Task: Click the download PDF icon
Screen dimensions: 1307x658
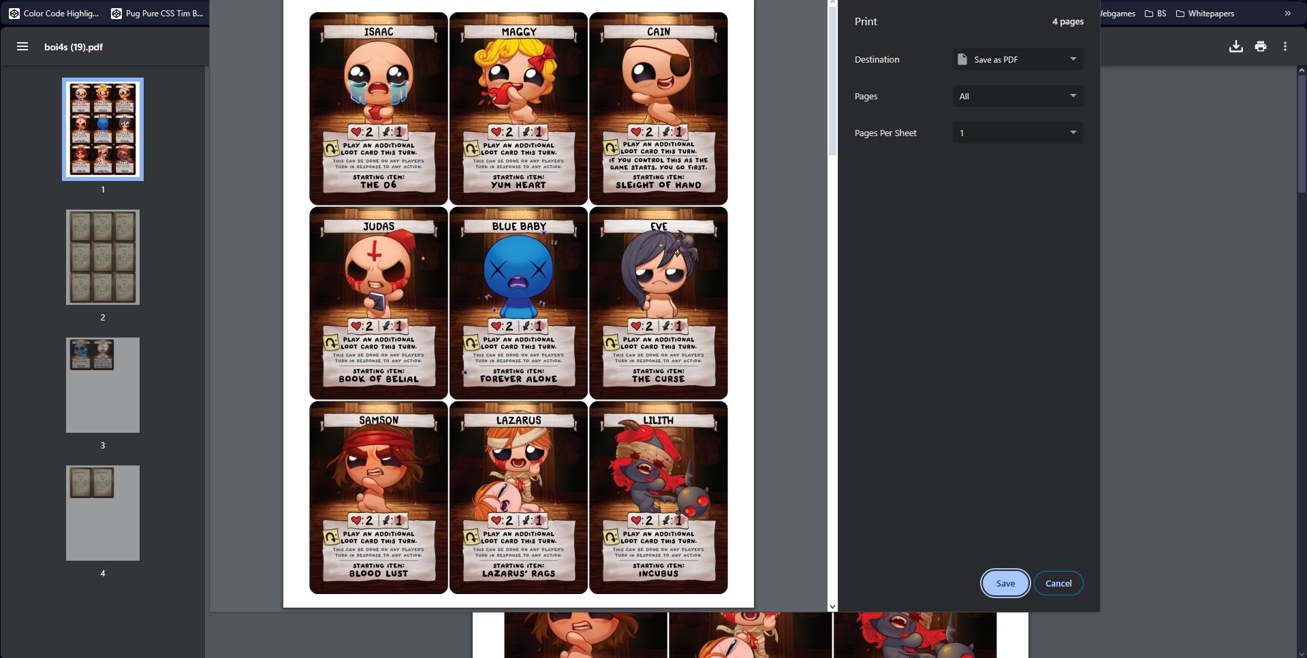Action: tap(1236, 46)
